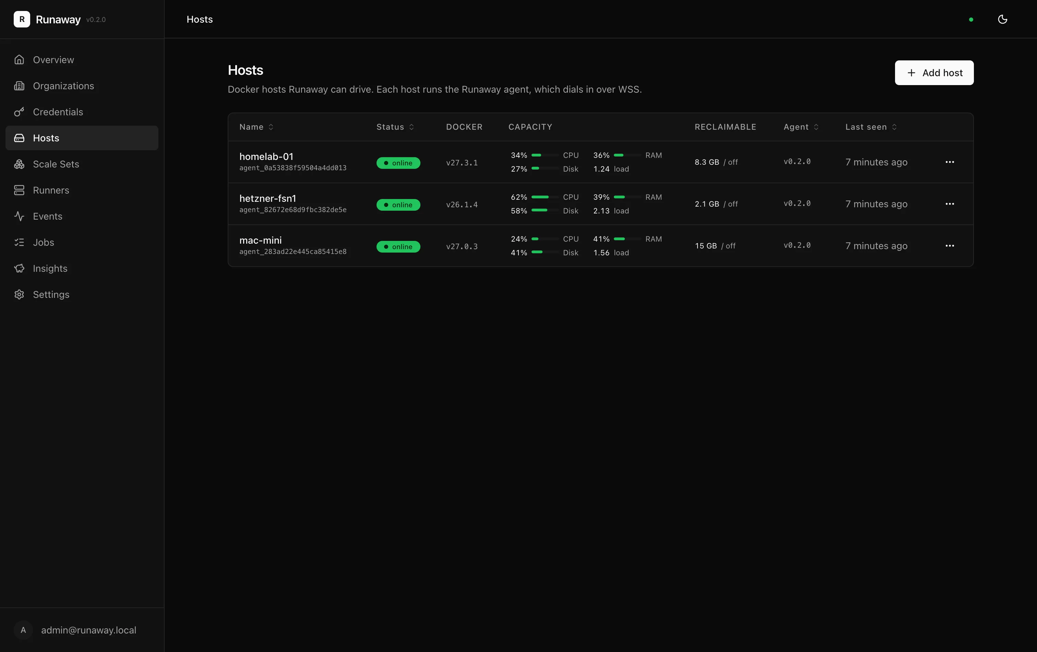This screenshot has width=1037, height=652.
Task: Click the 34% CPU bar of homelab-01
Action: 545,155
